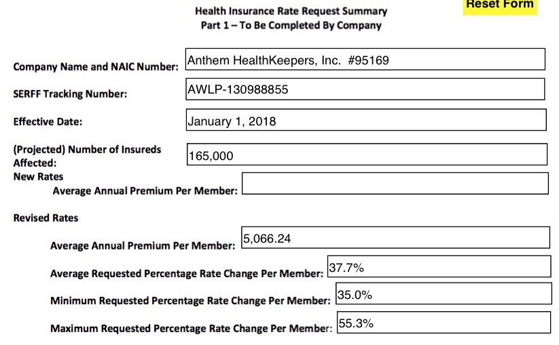Select the SERFF Tracking Number input box
This screenshot has width=559, height=345.
tap(365, 89)
